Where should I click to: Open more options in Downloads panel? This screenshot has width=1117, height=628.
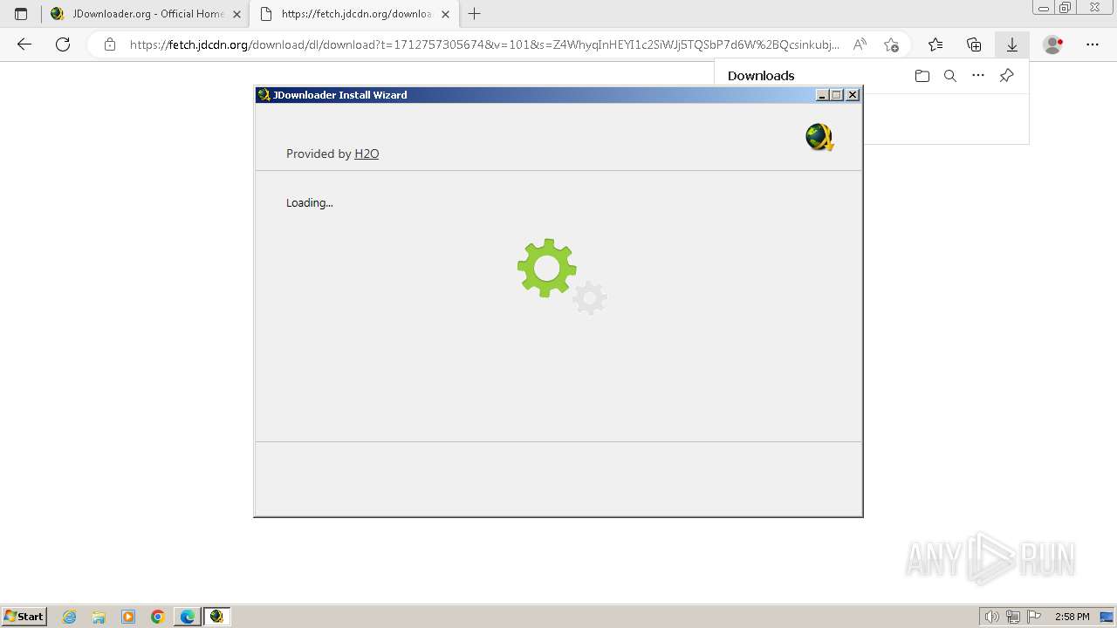[x=978, y=76]
